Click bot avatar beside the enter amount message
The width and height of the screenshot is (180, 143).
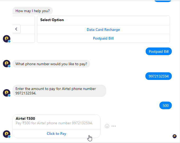pos(7,93)
